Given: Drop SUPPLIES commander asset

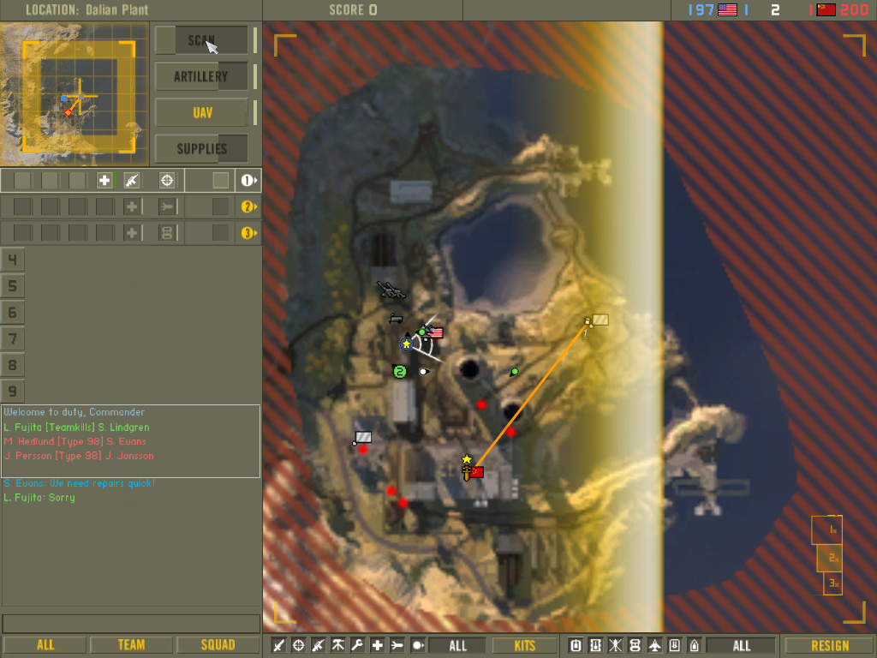Looking at the screenshot, I should (x=201, y=148).
